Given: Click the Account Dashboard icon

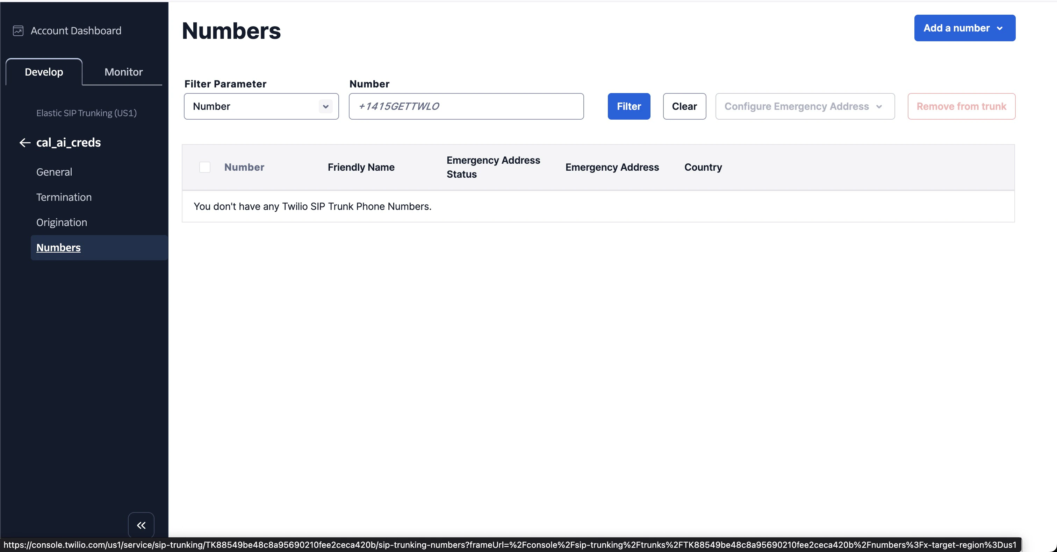Looking at the screenshot, I should tap(18, 31).
